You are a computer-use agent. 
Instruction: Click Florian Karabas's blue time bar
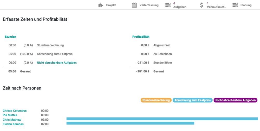click(x=130, y=123)
